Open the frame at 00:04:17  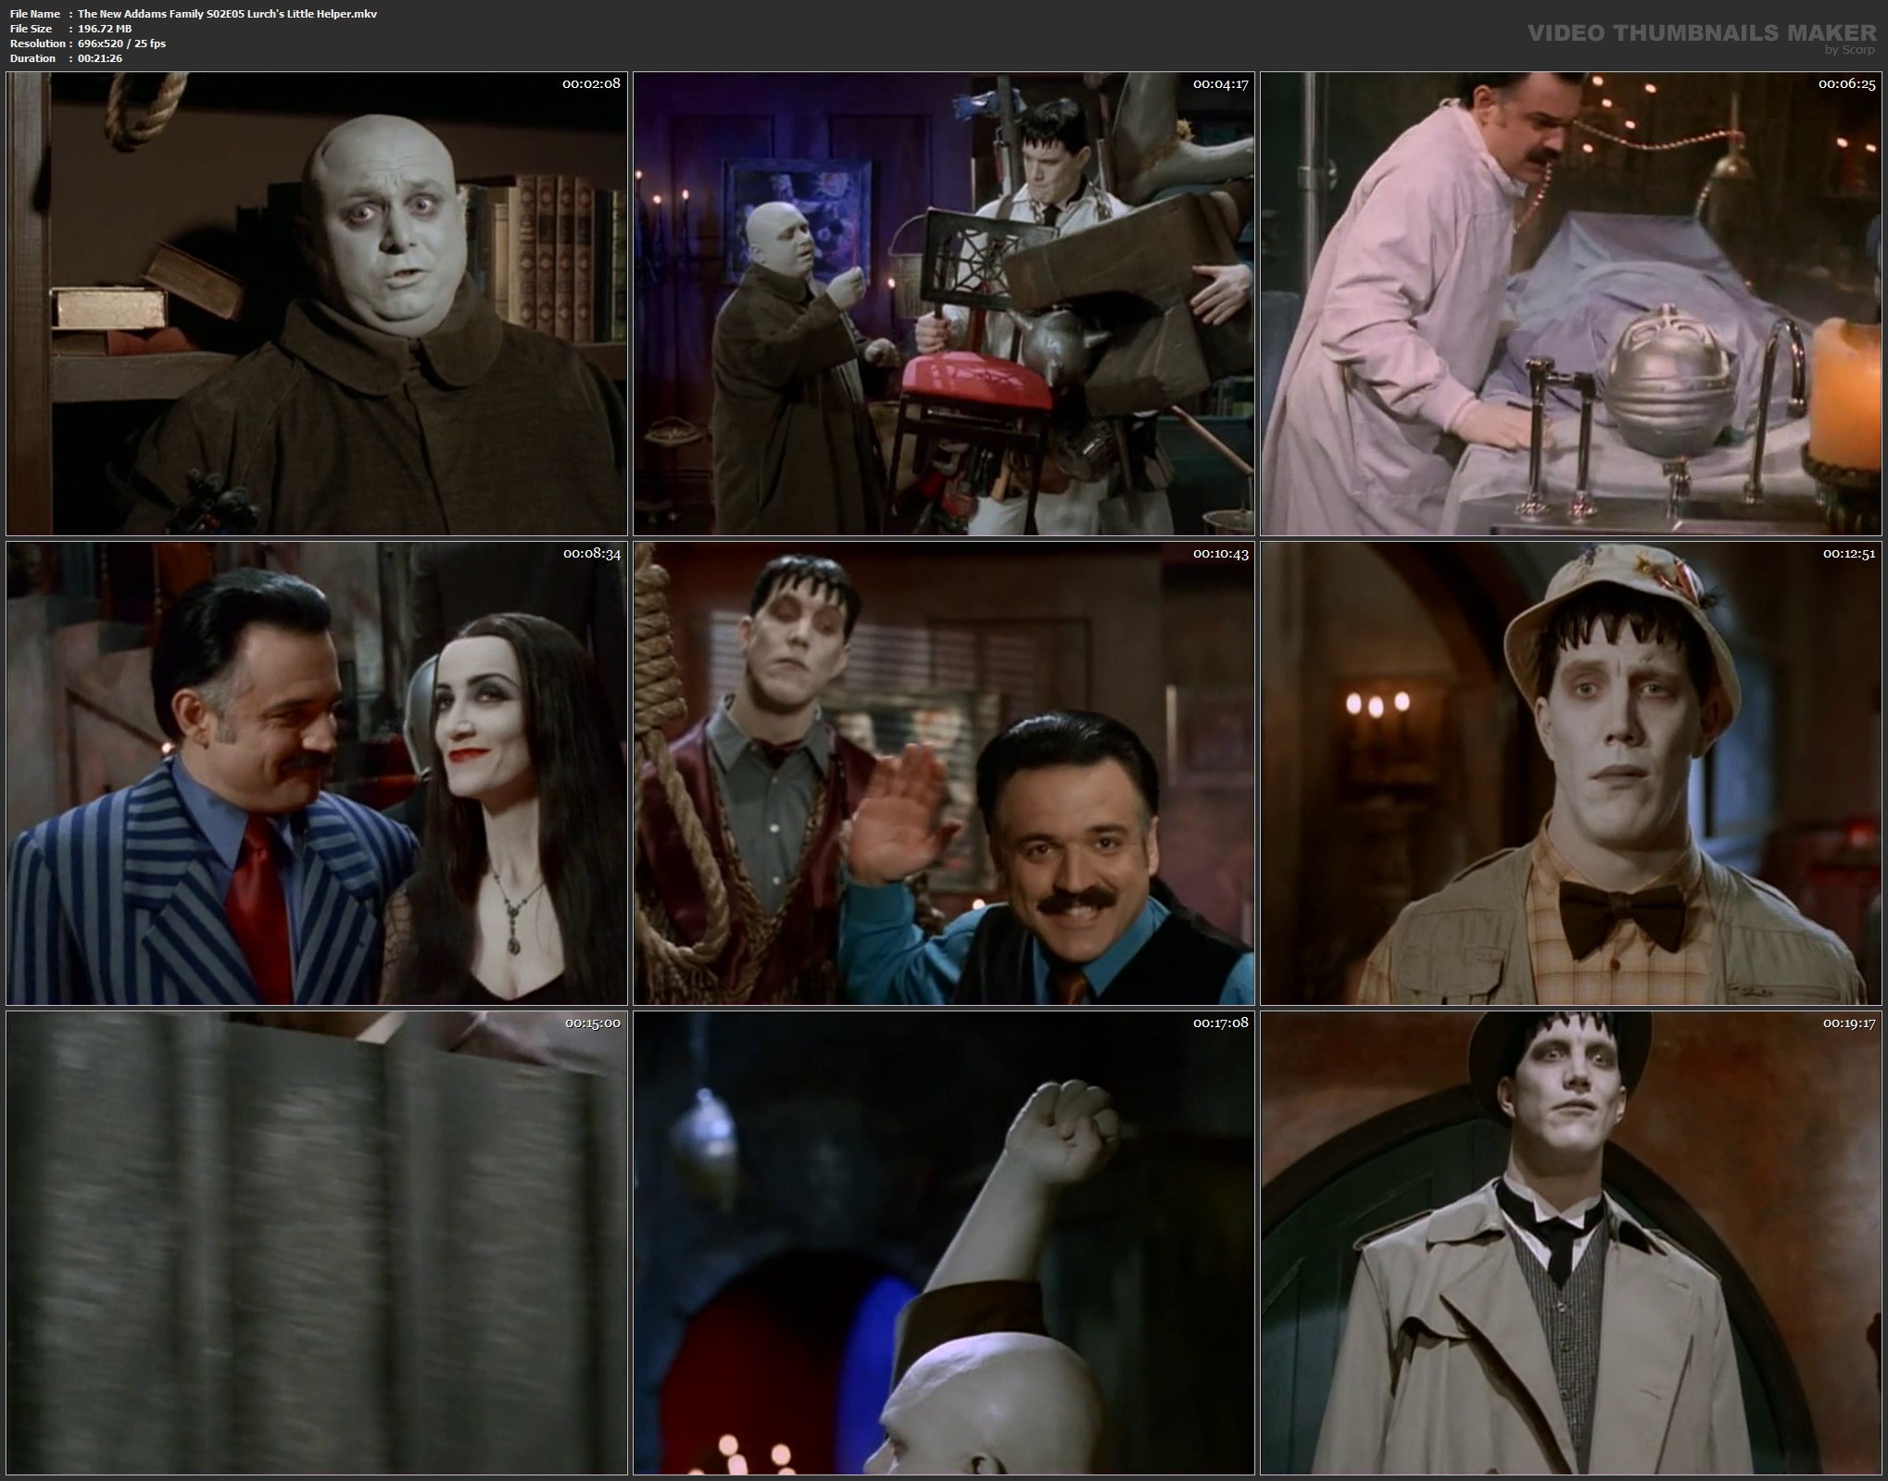point(943,304)
